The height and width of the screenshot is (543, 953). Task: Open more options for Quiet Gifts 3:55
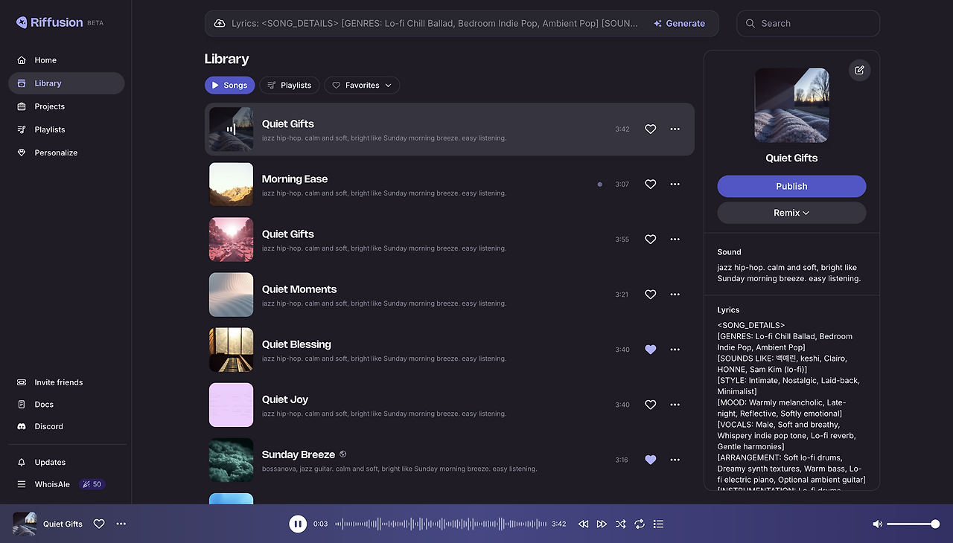[x=675, y=240]
